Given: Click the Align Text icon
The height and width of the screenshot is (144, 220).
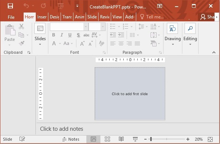Looking at the screenshot, I should (153, 35).
